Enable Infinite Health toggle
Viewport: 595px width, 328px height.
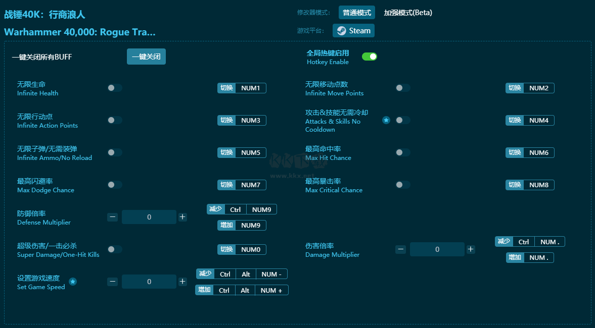[115, 88]
